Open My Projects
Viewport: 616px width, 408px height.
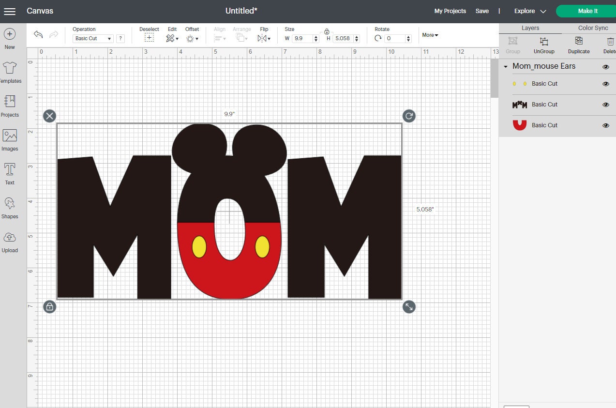(x=450, y=11)
